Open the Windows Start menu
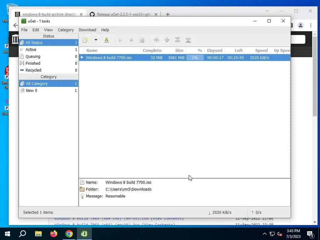The height and width of the screenshot is (240, 320). click(x=7, y=234)
